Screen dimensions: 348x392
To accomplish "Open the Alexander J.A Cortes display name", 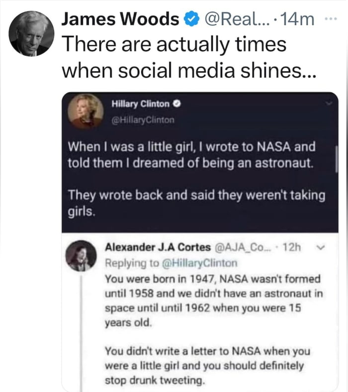I will [157, 247].
